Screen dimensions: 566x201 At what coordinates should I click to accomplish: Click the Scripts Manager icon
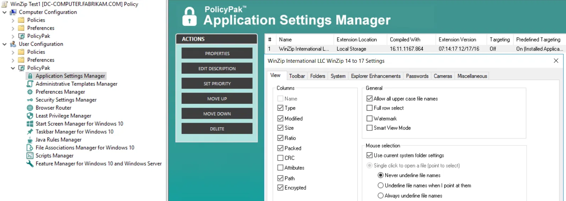tap(30, 156)
